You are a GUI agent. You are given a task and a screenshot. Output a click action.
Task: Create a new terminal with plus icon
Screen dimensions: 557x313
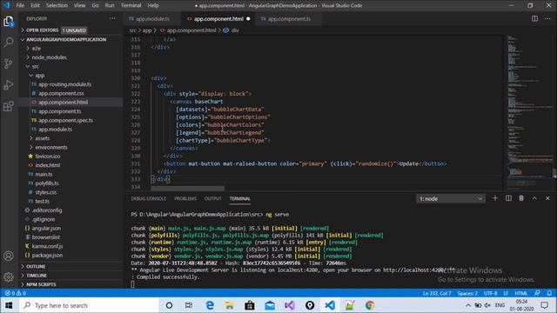(x=495, y=198)
